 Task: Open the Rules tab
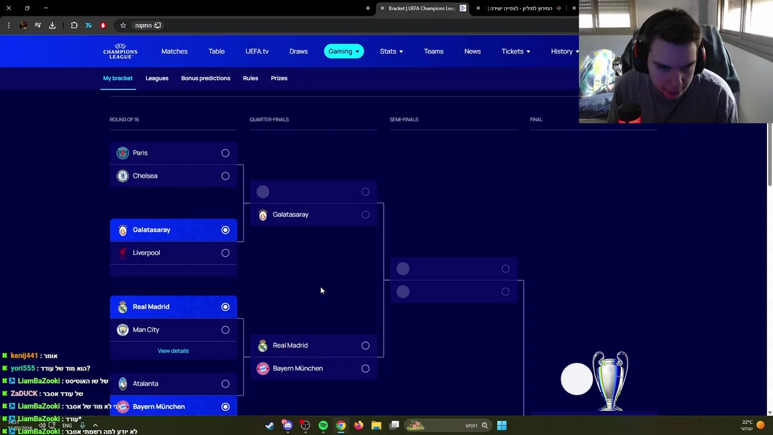point(251,79)
